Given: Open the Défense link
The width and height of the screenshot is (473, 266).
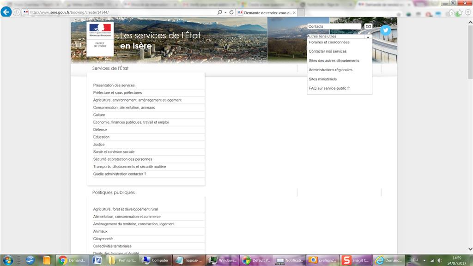Looking at the screenshot, I should coord(100,130).
